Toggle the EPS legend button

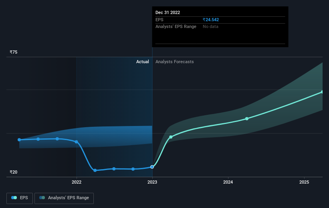20,198
